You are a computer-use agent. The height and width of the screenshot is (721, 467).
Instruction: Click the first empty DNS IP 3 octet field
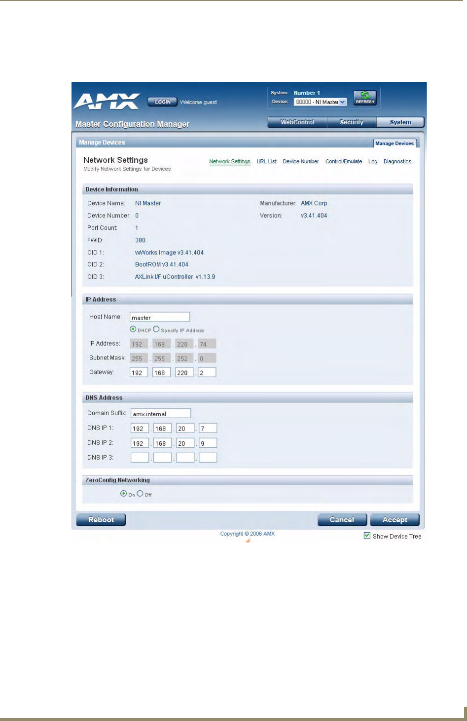point(140,458)
